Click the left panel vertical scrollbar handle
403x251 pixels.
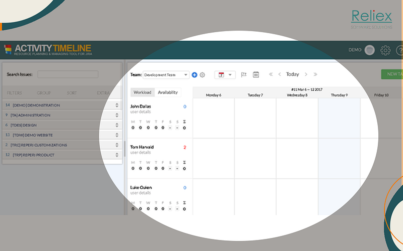tap(124, 149)
